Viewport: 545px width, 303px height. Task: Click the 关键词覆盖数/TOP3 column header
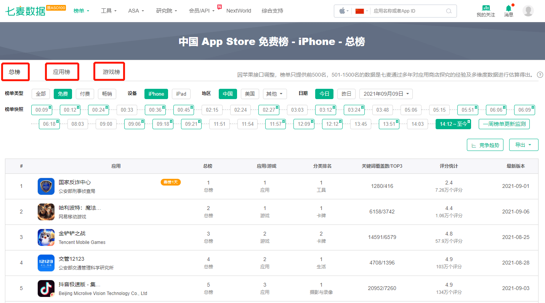pos(382,166)
